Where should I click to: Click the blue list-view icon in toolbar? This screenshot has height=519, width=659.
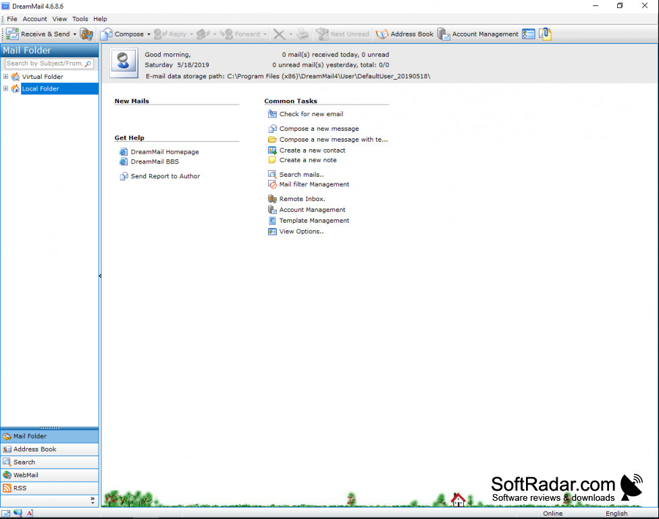(528, 34)
